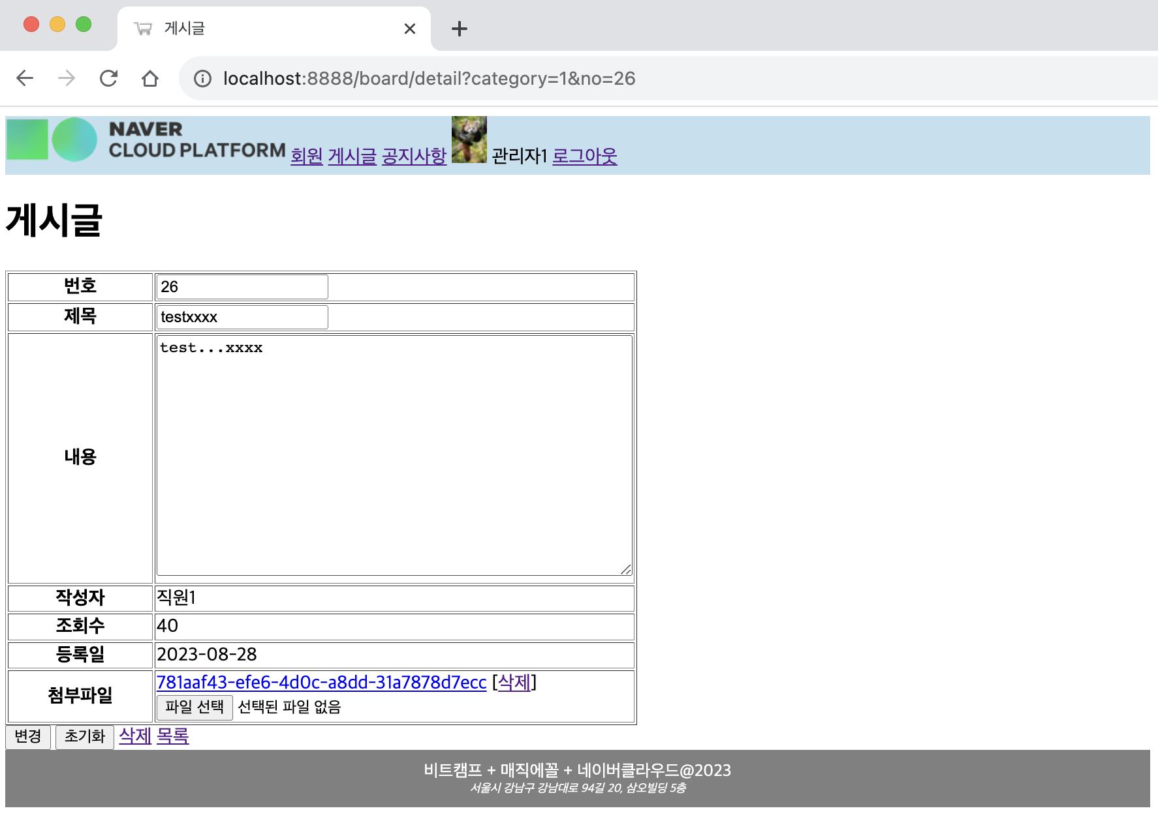Click the 로그아웃 link
Screen dimensions: 1158x819
585,156
